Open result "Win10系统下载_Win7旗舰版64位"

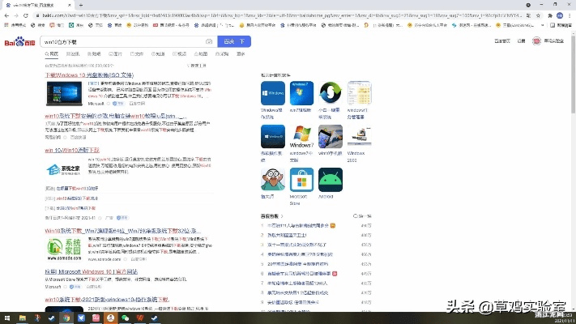point(122,231)
